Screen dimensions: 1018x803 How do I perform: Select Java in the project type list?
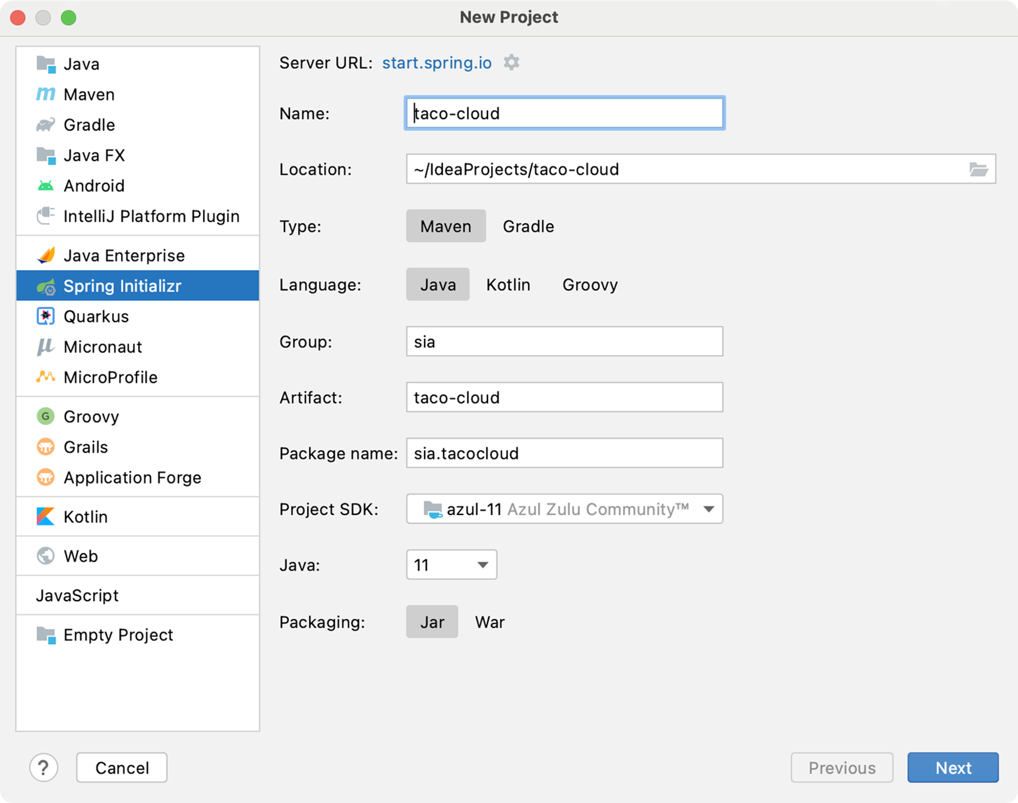[x=138, y=64]
